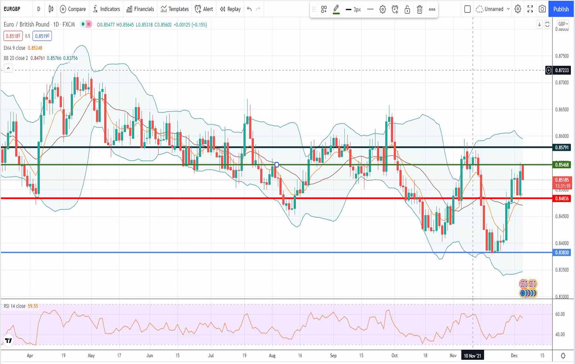The height and width of the screenshot is (364, 575).
Task: Lock the drawing with the padlock icon
Action: pos(407,9)
